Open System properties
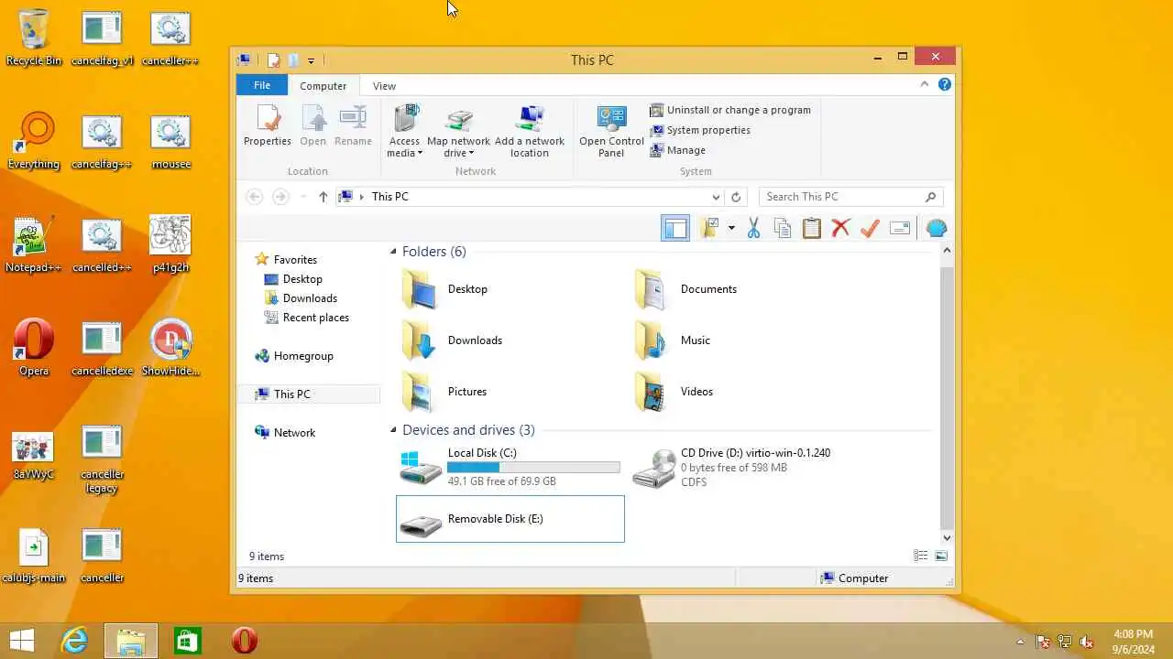1173x659 pixels. (700, 130)
